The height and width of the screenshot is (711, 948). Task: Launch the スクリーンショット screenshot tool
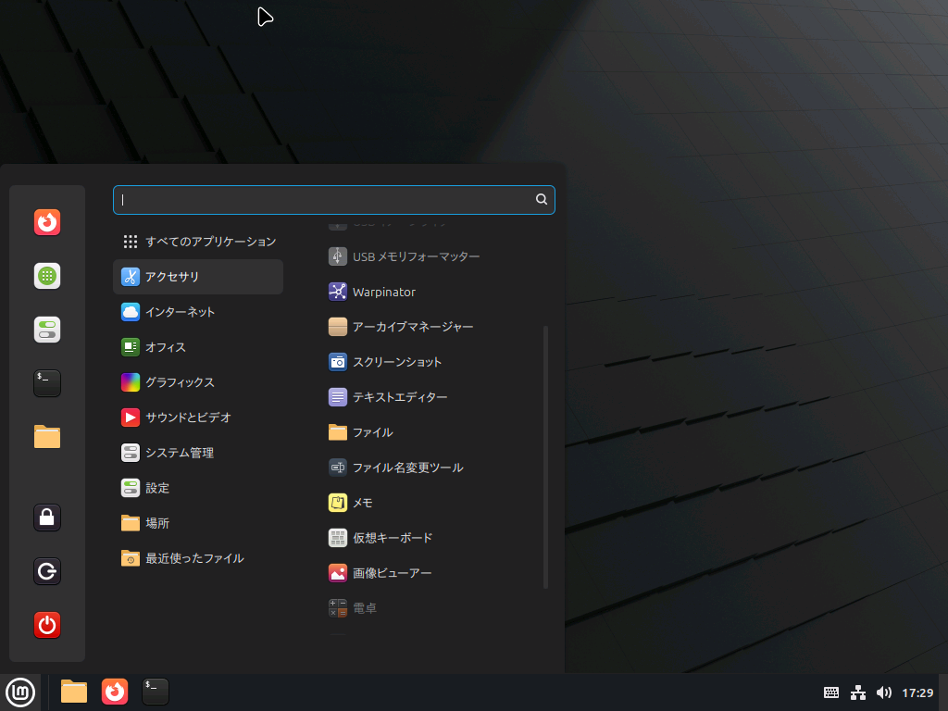pos(396,362)
